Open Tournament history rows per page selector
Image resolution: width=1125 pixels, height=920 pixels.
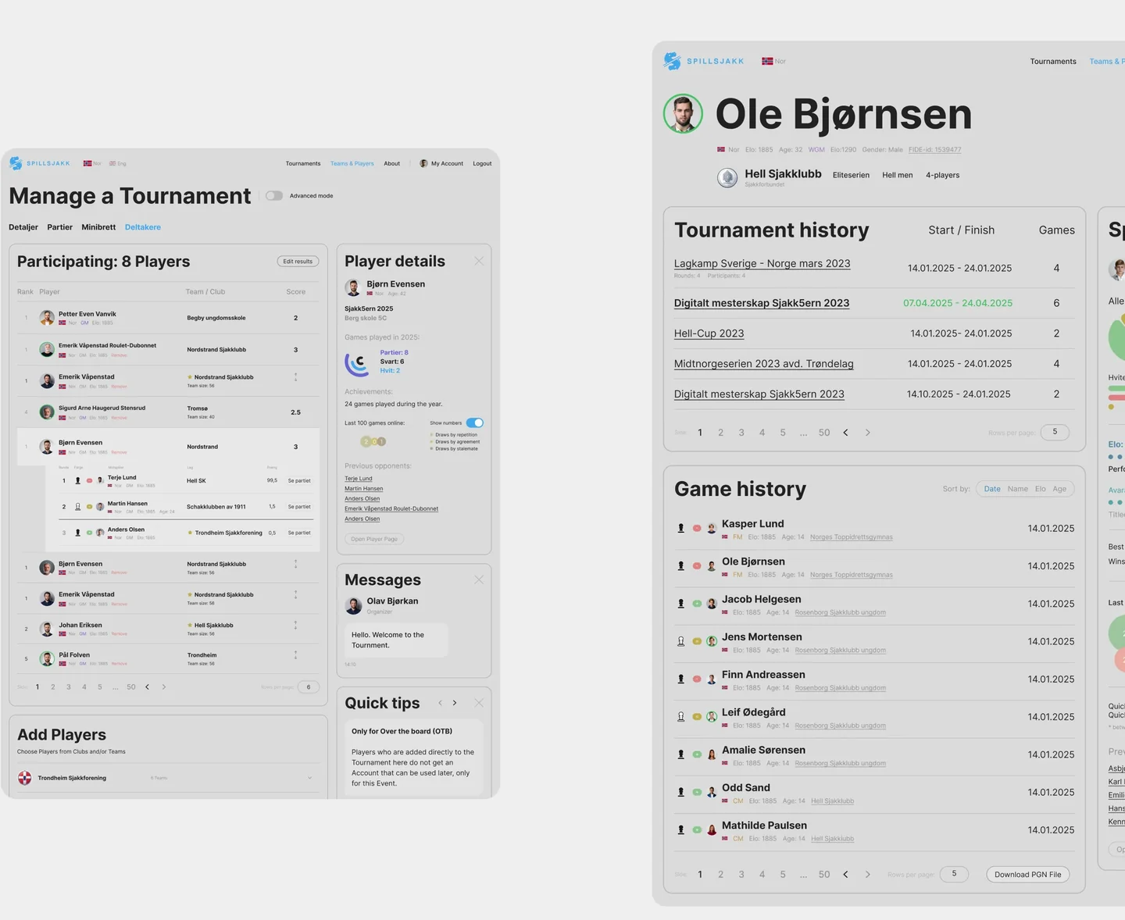click(1055, 432)
